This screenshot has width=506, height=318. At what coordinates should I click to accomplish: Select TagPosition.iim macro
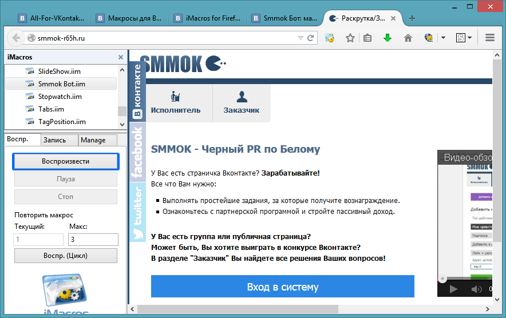(61, 122)
